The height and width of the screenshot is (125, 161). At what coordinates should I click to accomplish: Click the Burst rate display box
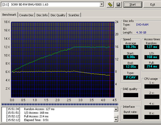(131, 117)
